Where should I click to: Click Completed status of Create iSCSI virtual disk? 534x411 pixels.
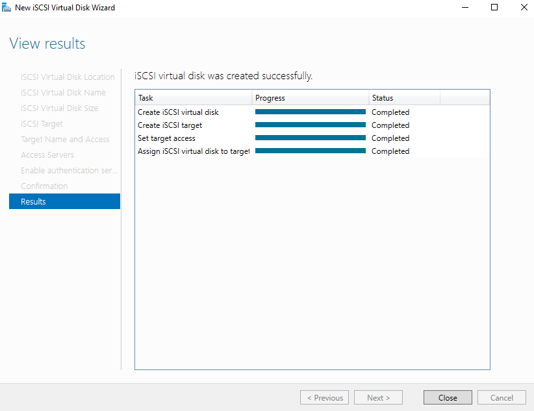[x=390, y=112]
